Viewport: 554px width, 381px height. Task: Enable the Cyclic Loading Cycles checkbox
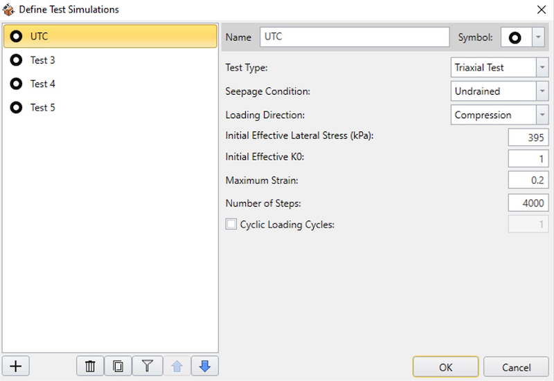tap(231, 224)
